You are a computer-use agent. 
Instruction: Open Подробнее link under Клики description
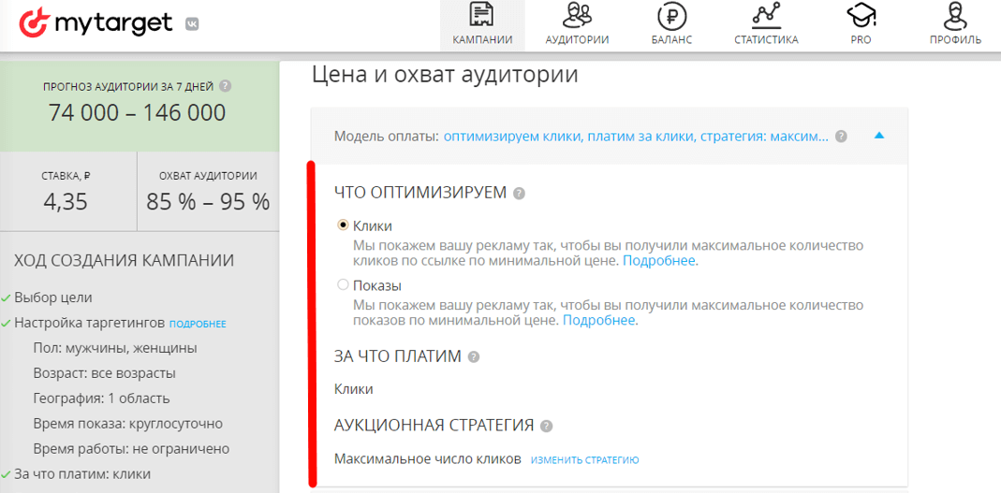(x=659, y=261)
